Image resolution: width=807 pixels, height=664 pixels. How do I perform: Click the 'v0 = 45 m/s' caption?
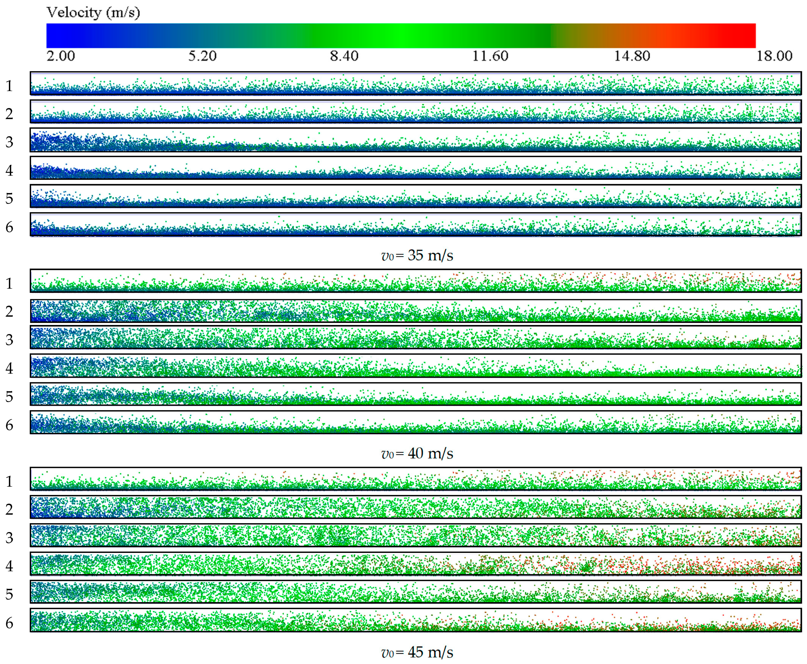pyautogui.click(x=417, y=652)
